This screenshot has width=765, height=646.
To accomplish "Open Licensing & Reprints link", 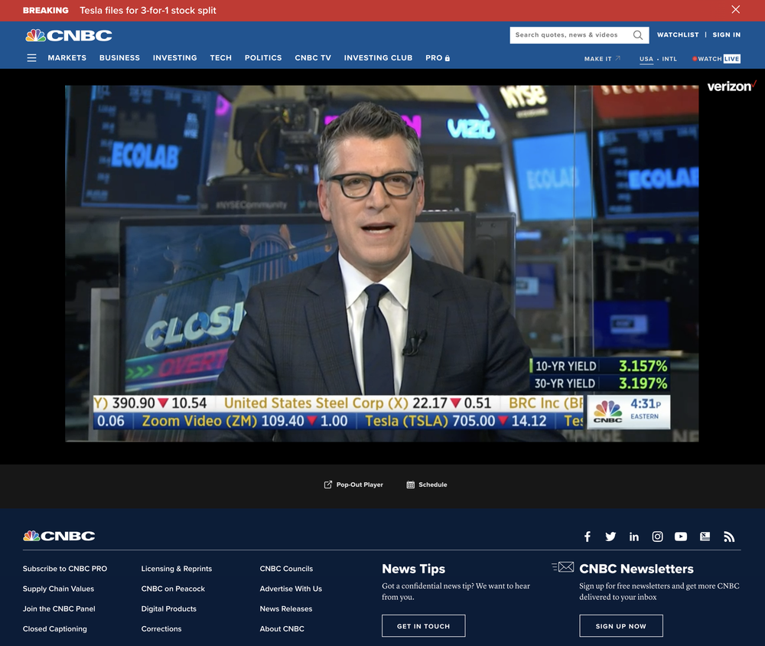I will click(177, 569).
